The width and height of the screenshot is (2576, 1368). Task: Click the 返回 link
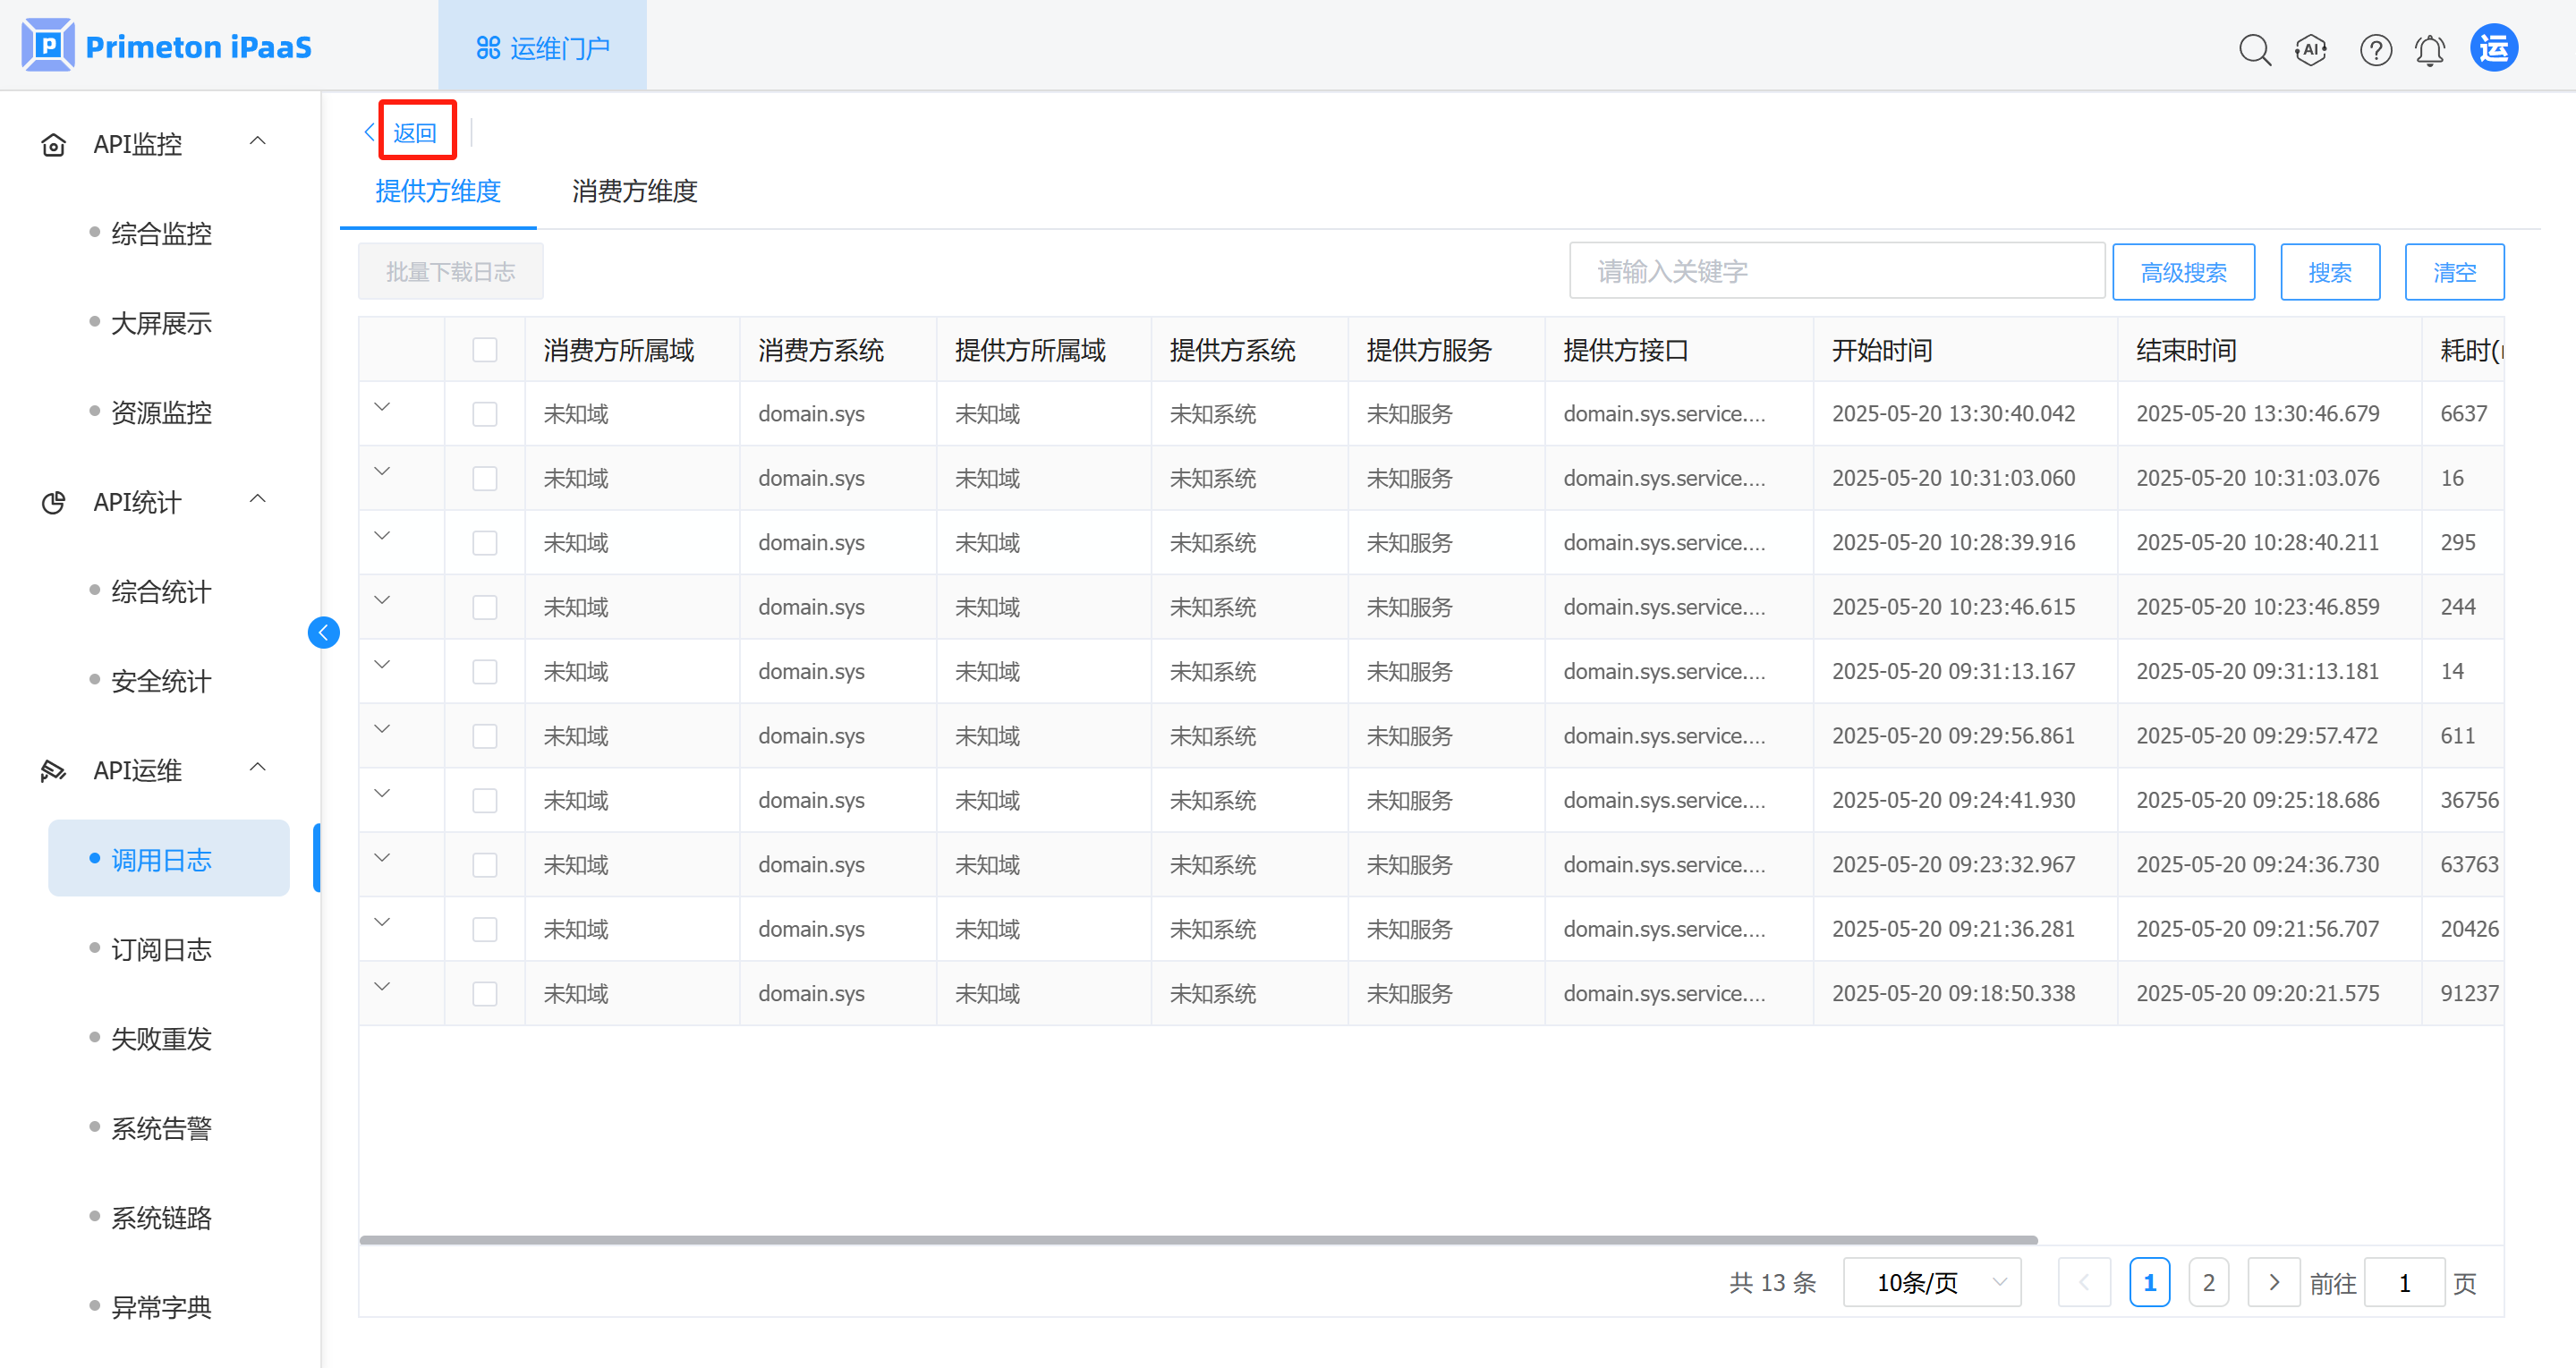click(x=414, y=133)
